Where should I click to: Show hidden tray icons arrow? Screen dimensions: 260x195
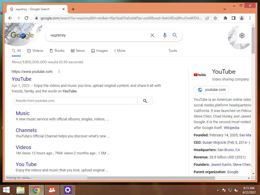[x=218, y=190]
